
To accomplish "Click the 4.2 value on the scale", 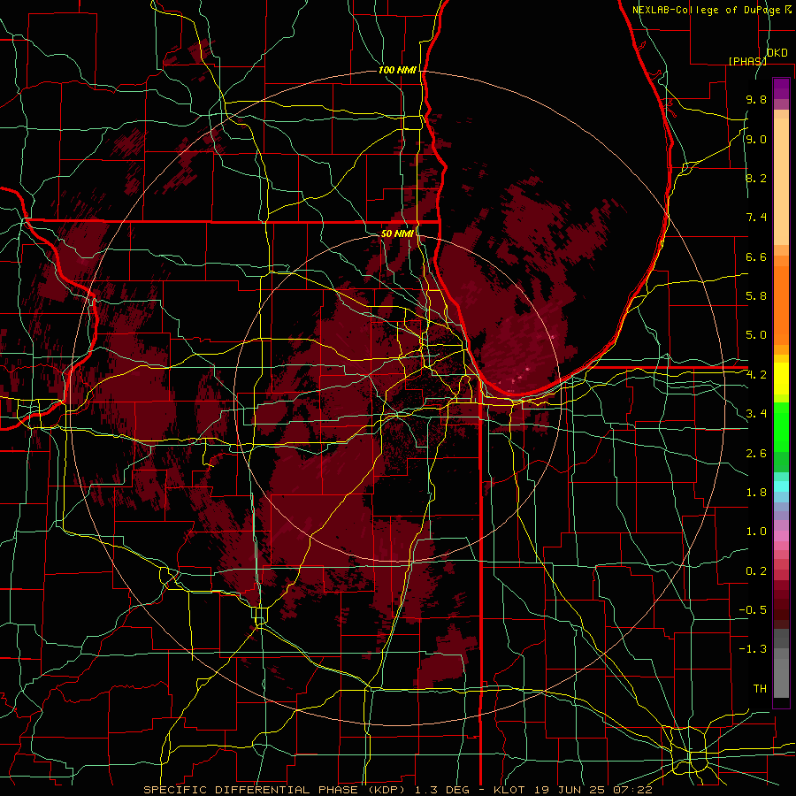I will [x=756, y=375].
